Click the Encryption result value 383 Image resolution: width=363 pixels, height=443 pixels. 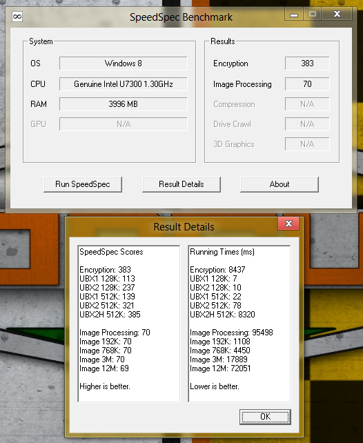click(307, 63)
